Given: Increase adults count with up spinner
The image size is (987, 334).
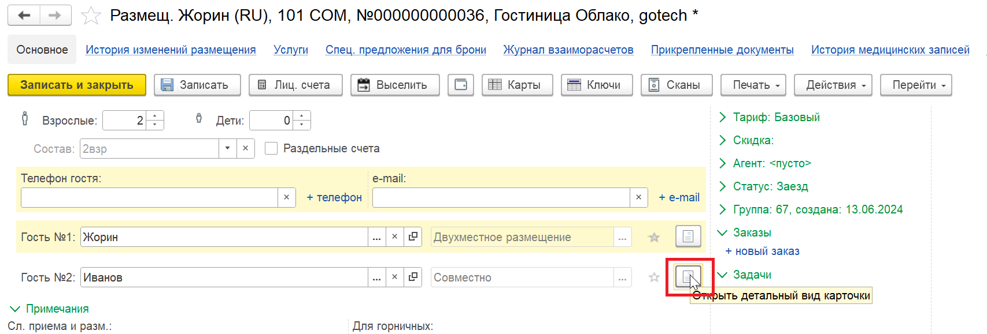Looking at the screenshot, I should click(155, 116).
